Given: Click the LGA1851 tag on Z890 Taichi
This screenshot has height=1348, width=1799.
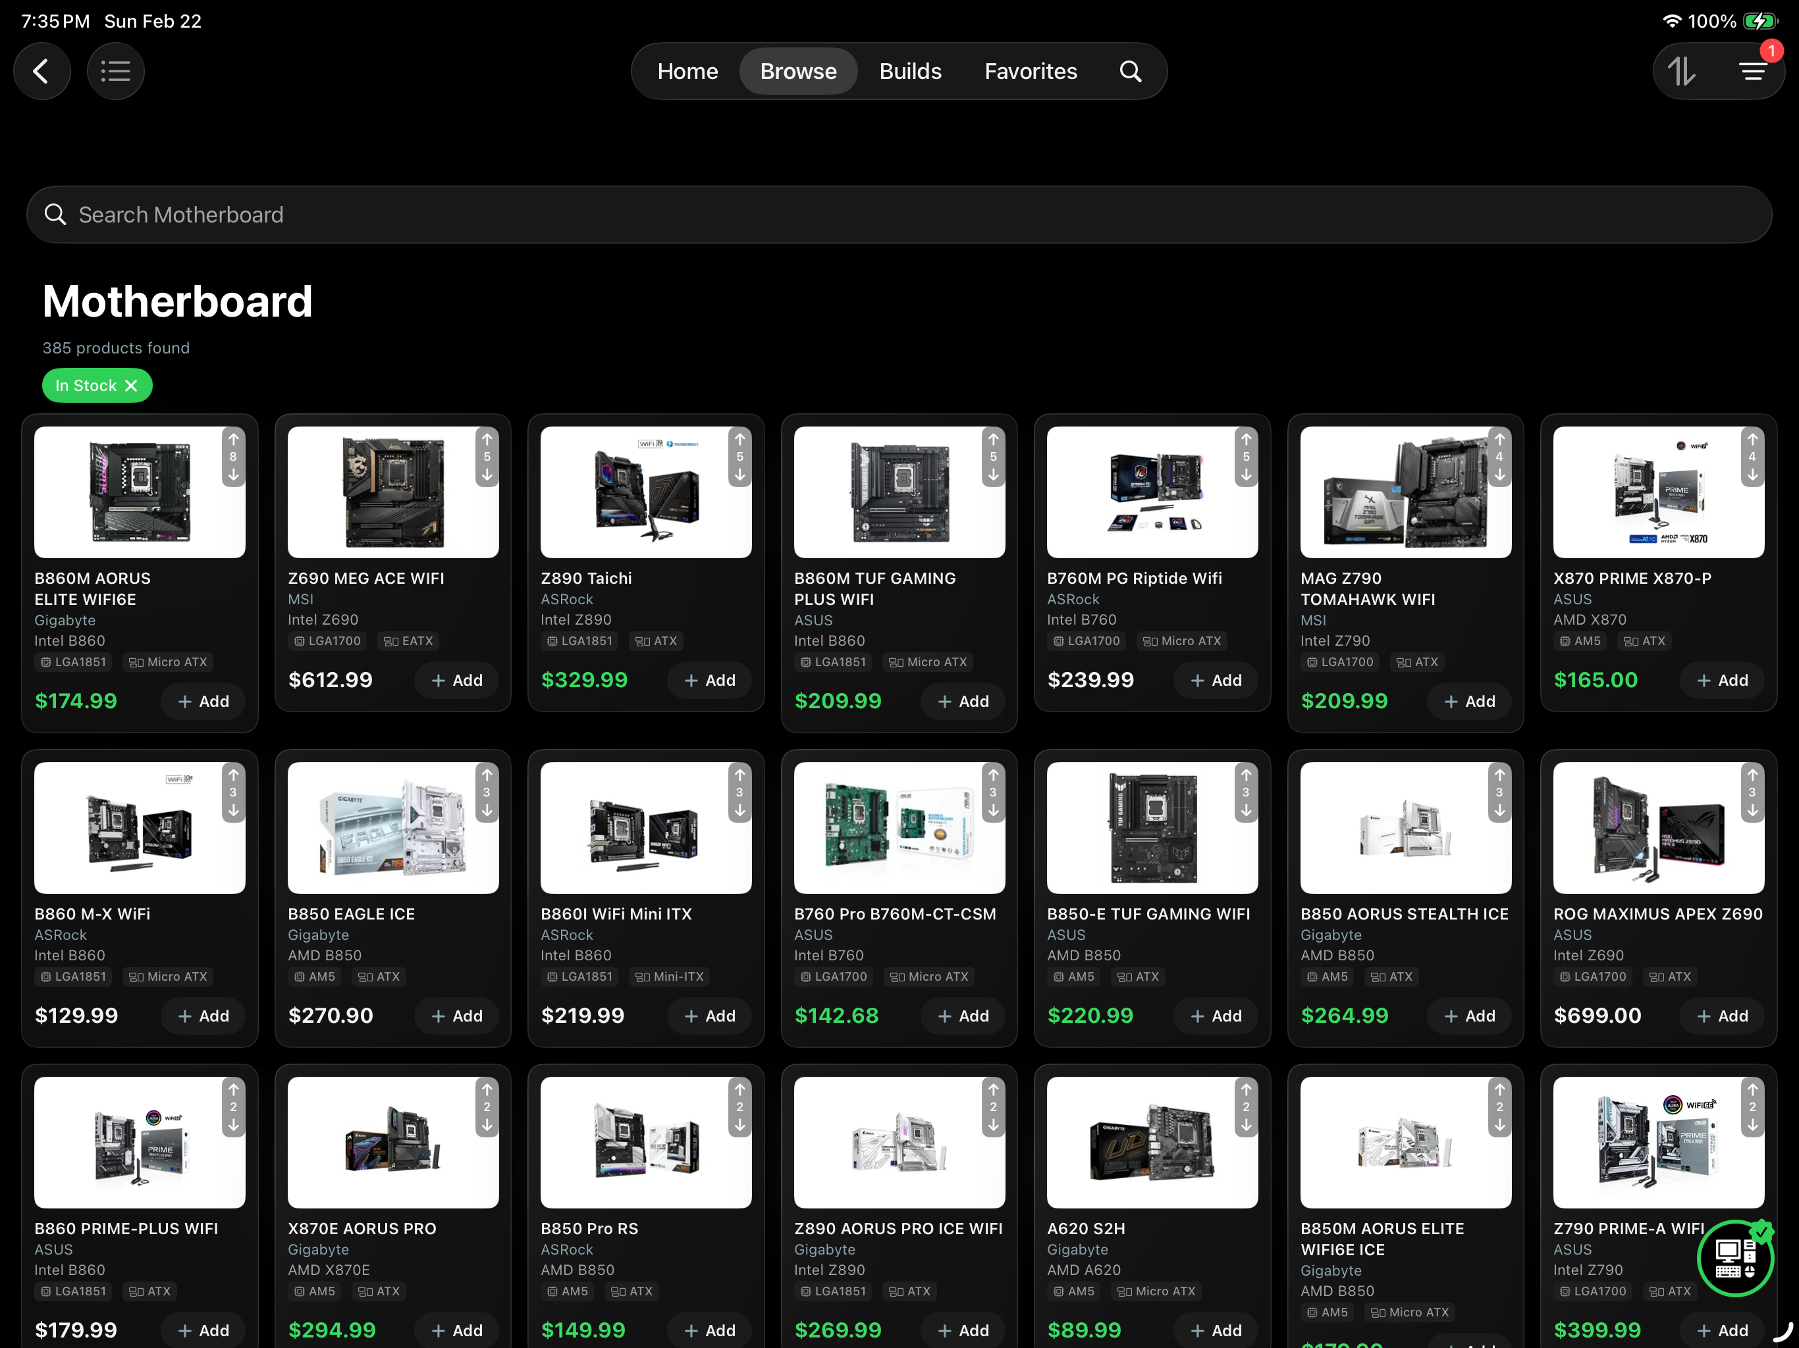Looking at the screenshot, I should point(580,640).
